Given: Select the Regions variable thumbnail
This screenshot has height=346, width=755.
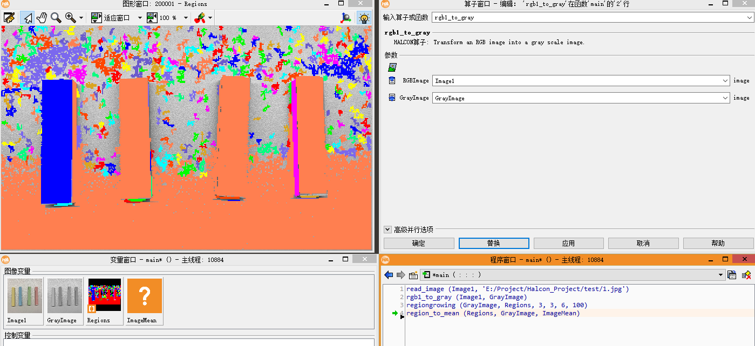Looking at the screenshot, I should 105,301.
